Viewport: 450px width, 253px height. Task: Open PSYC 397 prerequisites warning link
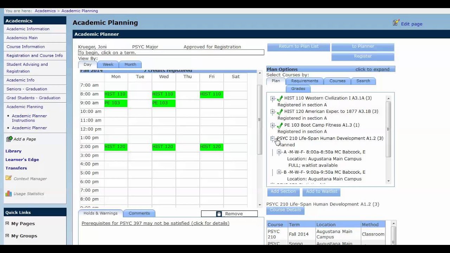click(155, 223)
